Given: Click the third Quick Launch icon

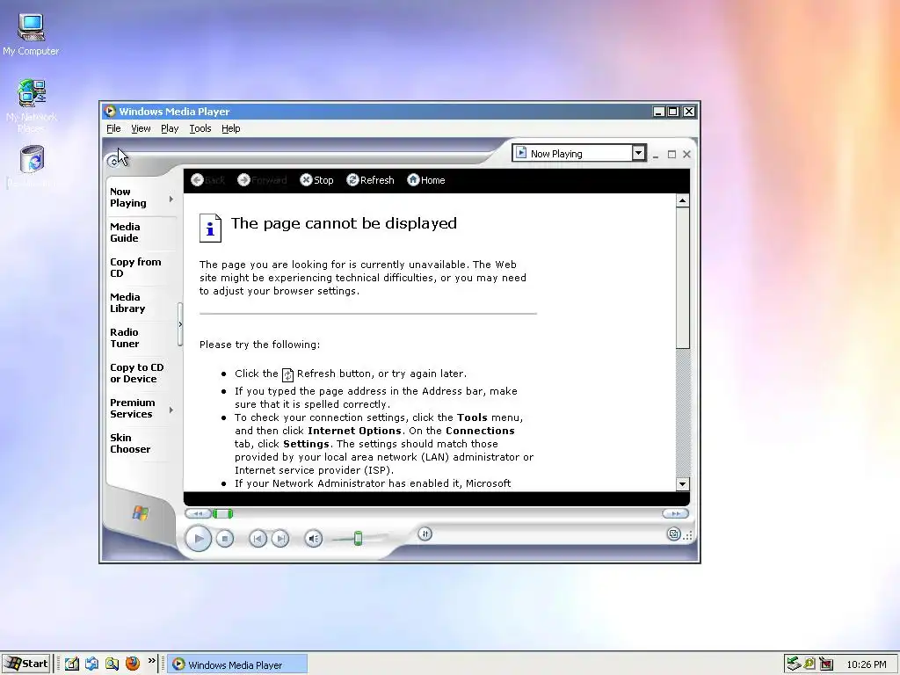Looking at the screenshot, I should pyautogui.click(x=112, y=664).
